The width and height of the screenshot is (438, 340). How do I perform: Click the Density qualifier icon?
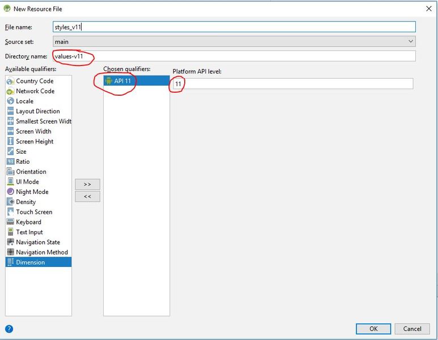tap(10, 202)
